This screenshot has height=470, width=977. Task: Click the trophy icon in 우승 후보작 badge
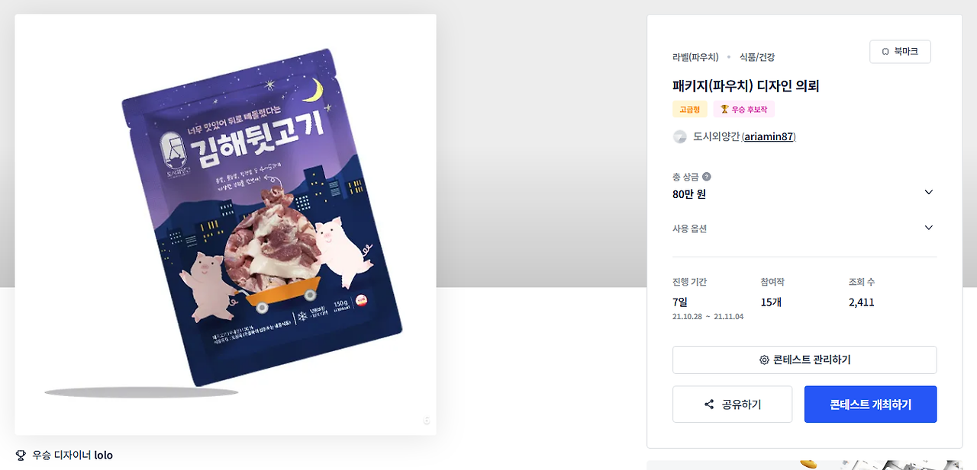click(724, 109)
